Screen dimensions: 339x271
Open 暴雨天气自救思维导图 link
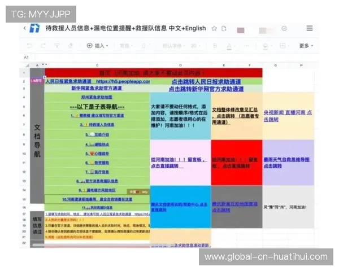point(287,163)
